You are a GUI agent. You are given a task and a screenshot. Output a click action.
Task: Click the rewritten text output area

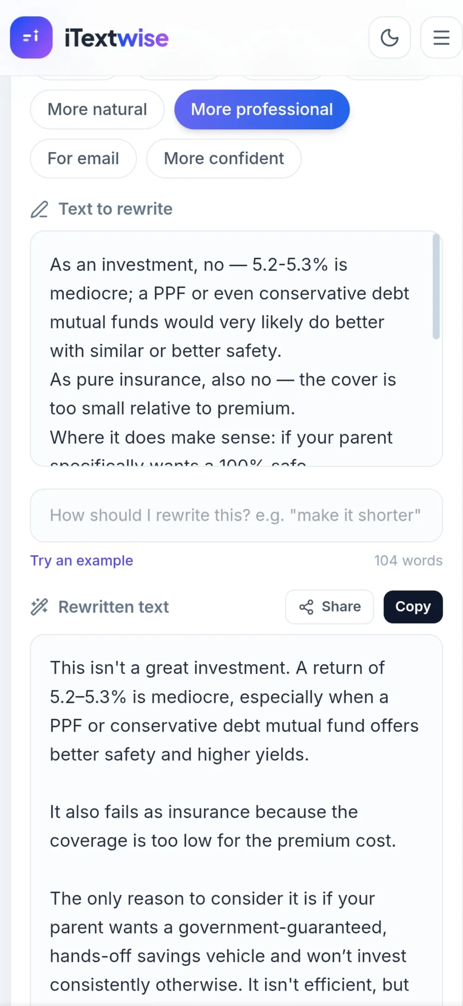click(236, 820)
